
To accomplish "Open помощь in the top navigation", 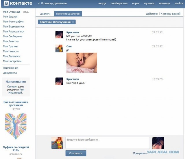I will pos(164,3).
